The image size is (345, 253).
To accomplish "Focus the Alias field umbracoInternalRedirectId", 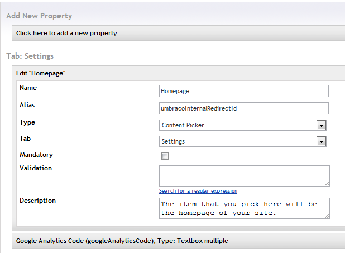I will click(x=244, y=108).
